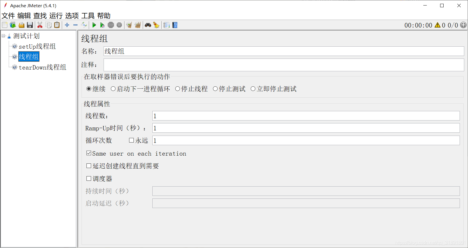Open the Function Helper list icon
Viewport: 468px width, 248px height.
pyautogui.click(x=166, y=25)
